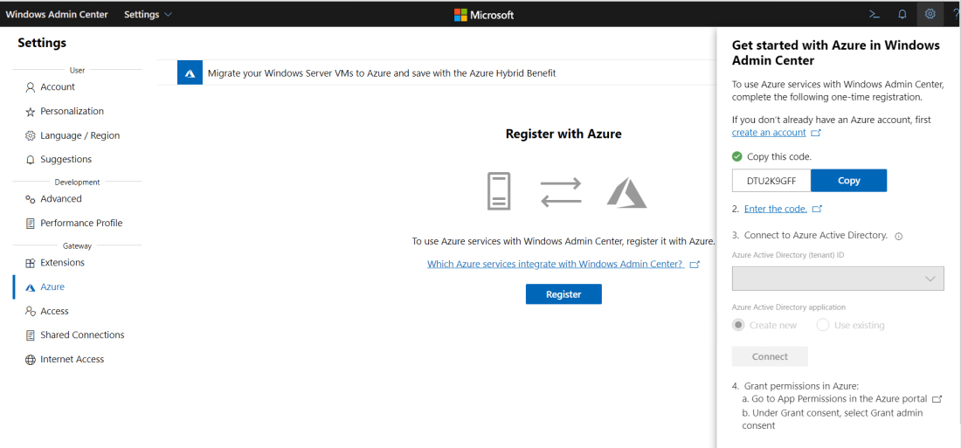Open the PowerShell console icon in header
This screenshot has width=961, height=448.
tap(873, 14)
